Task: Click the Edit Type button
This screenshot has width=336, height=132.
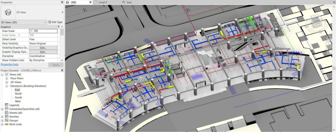Action: point(55,22)
